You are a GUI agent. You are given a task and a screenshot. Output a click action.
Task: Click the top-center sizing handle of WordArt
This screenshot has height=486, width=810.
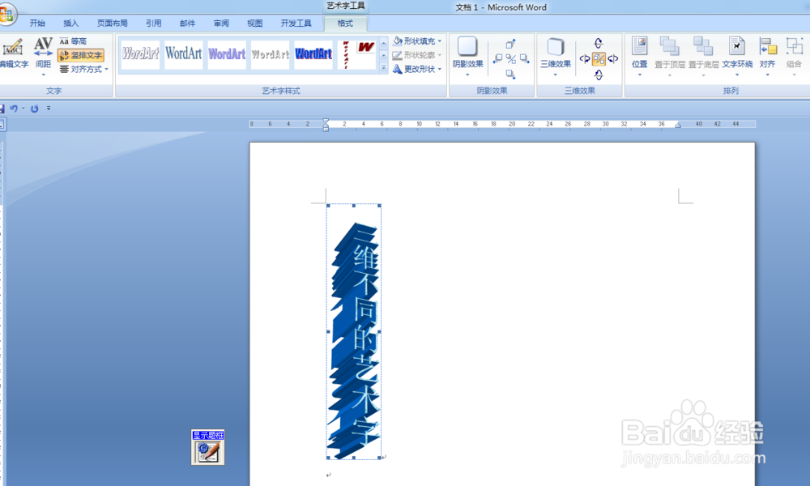[x=354, y=206]
